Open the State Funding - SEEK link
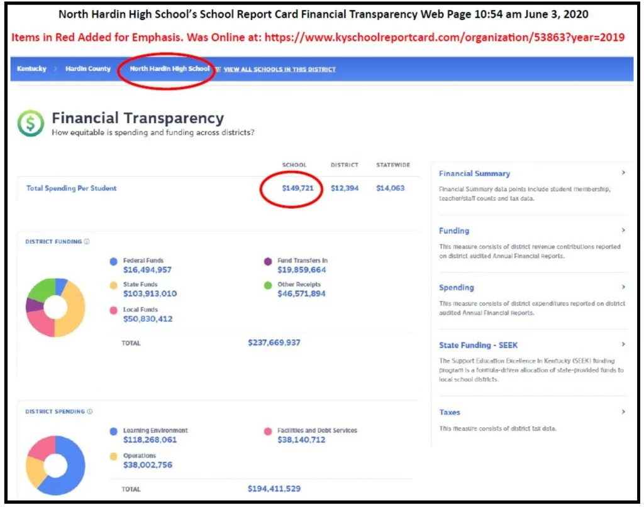 click(478, 345)
